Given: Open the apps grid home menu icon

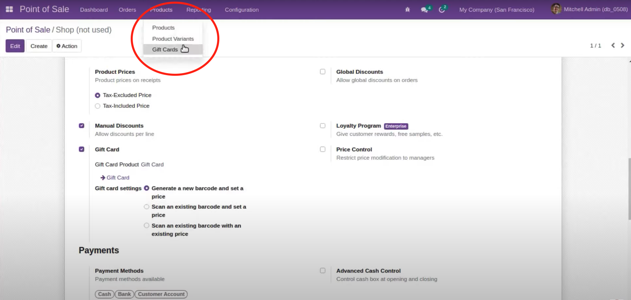Looking at the screenshot, I should point(9,9).
